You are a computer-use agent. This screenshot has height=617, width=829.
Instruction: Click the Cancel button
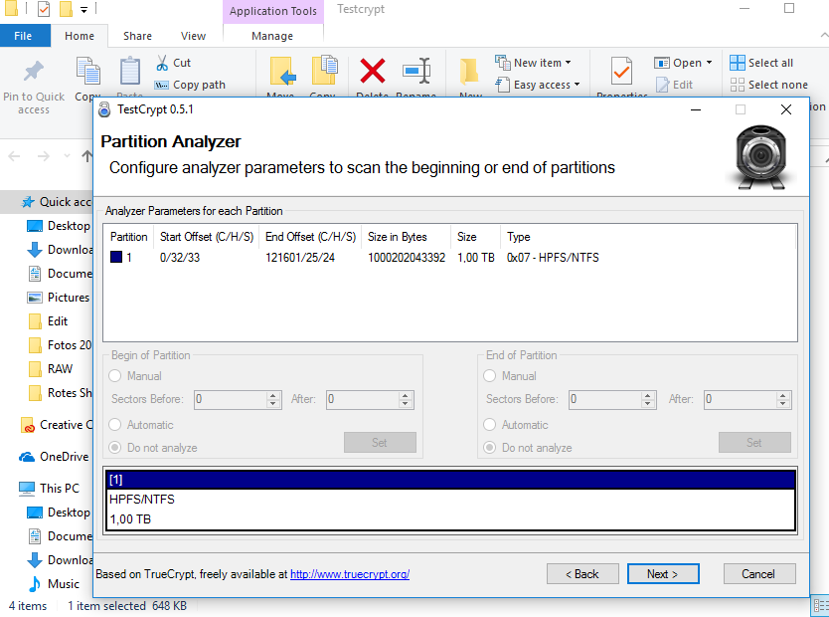758,574
